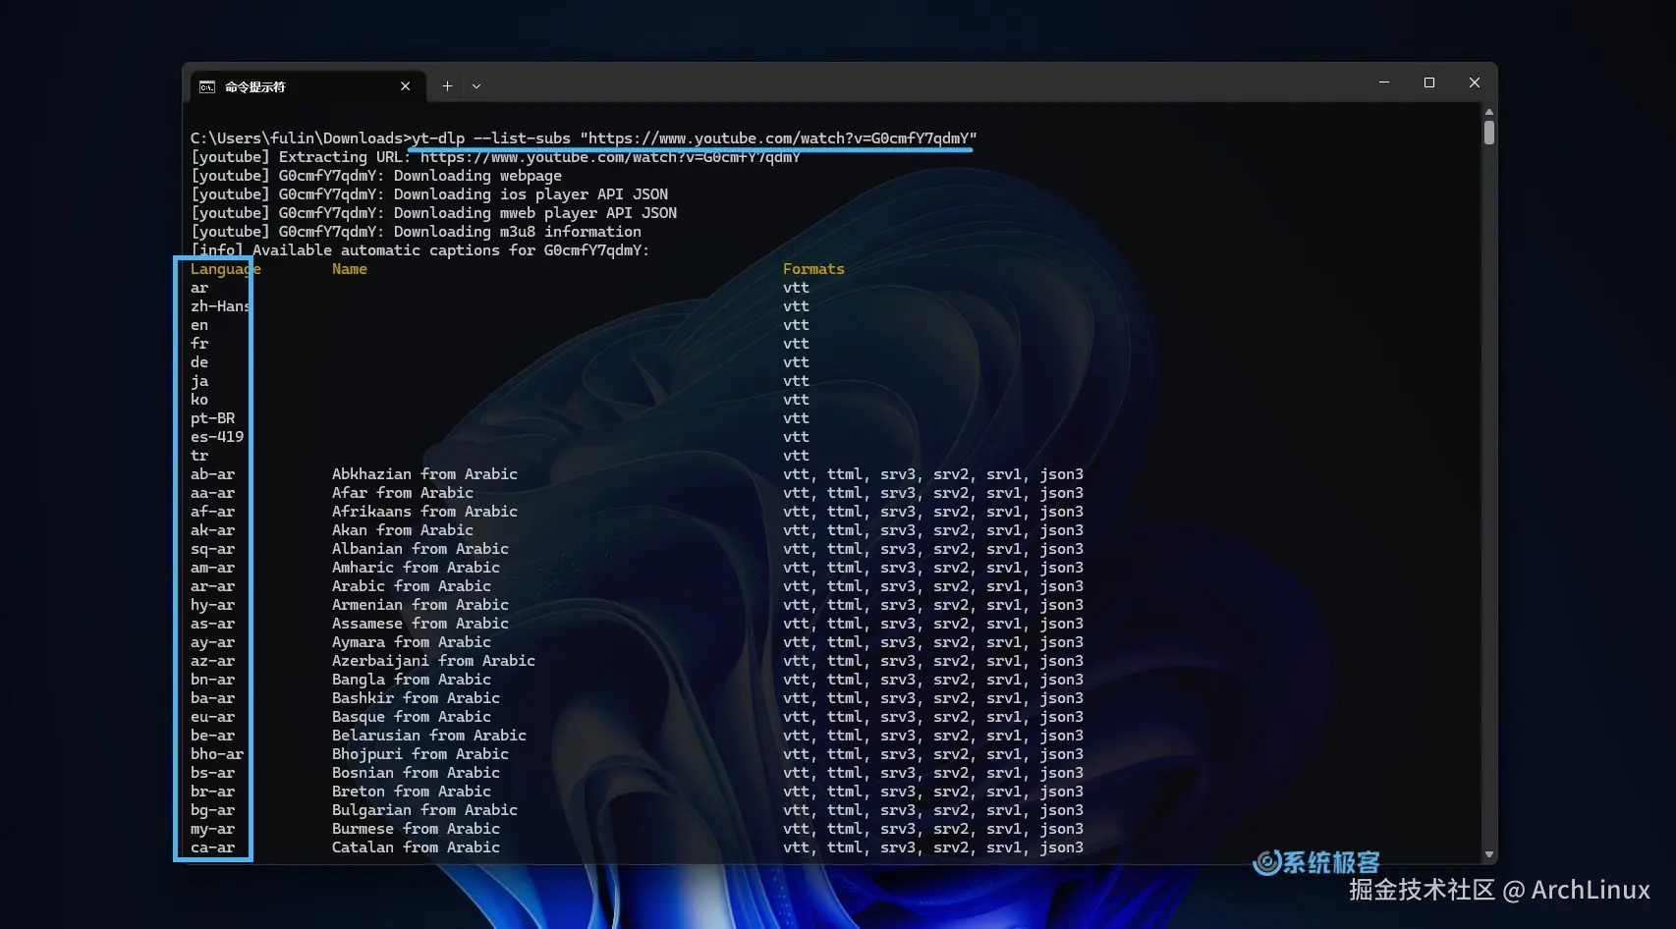1676x929 pixels.
Task: Click "Albanian from Arabic" row name
Action: 420,549
